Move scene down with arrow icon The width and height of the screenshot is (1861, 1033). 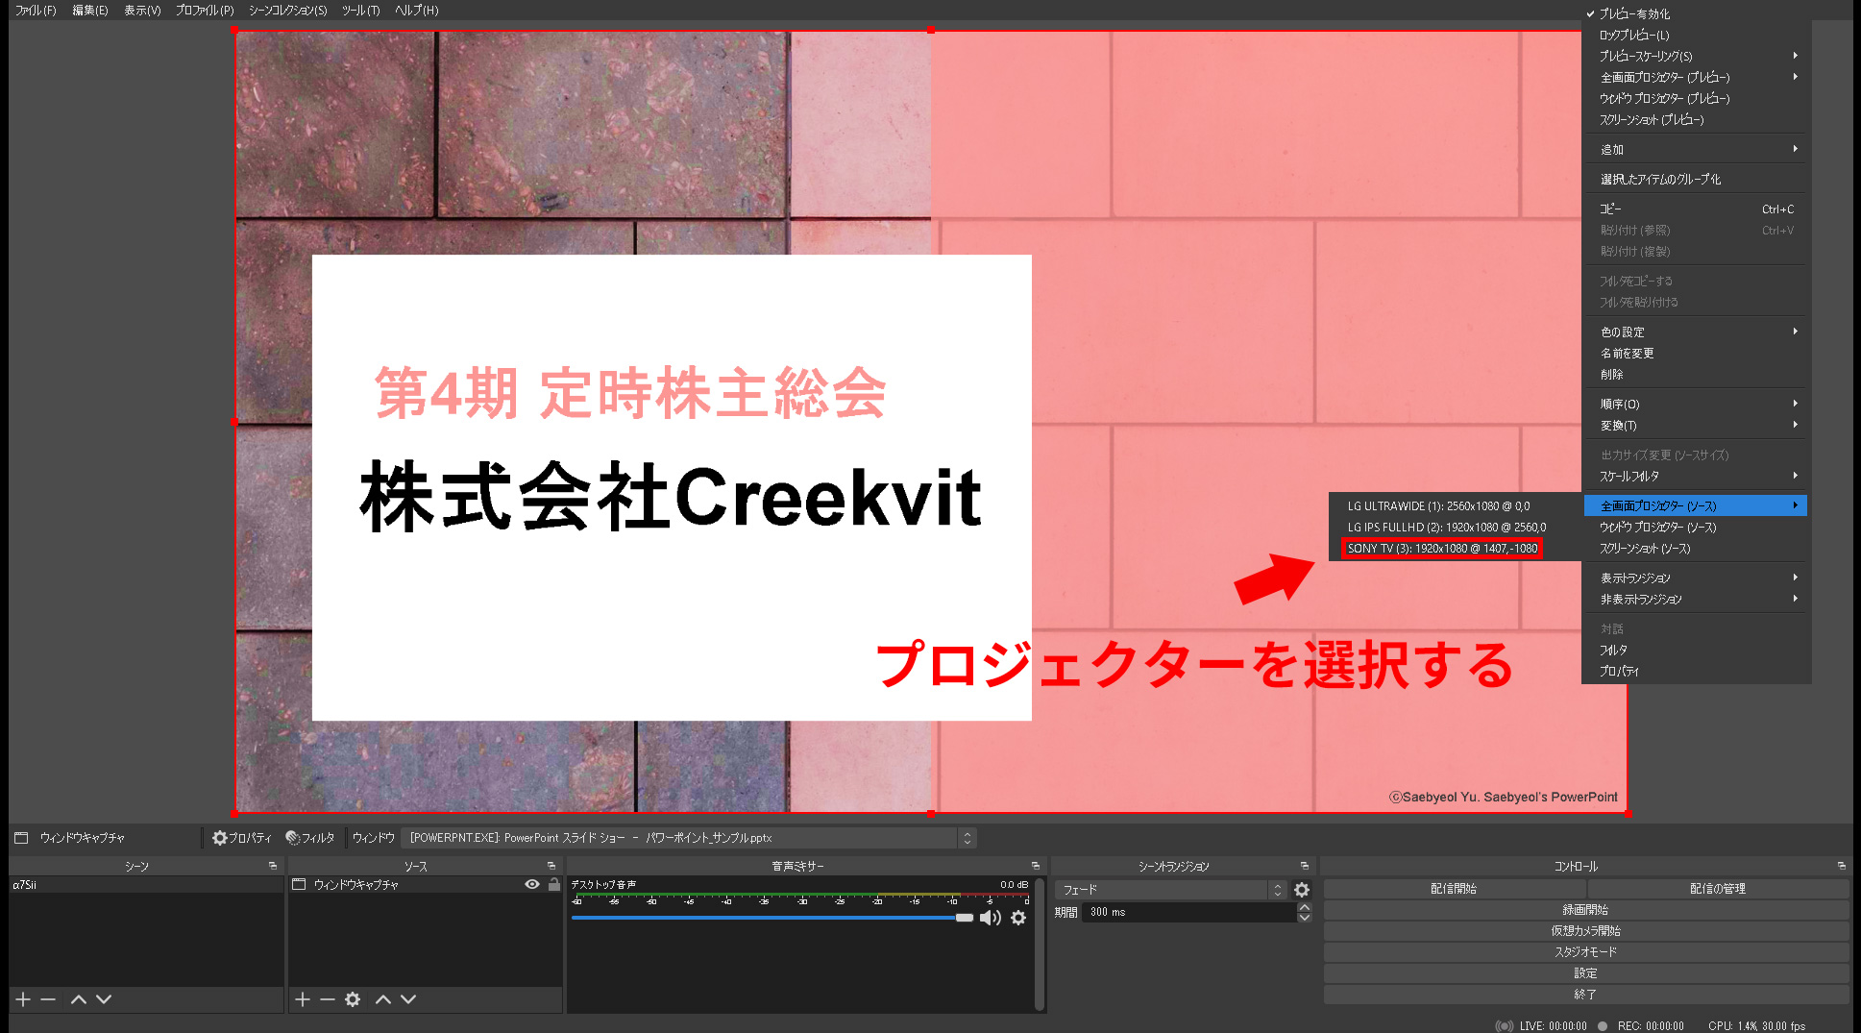pyautogui.click(x=104, y=999)
